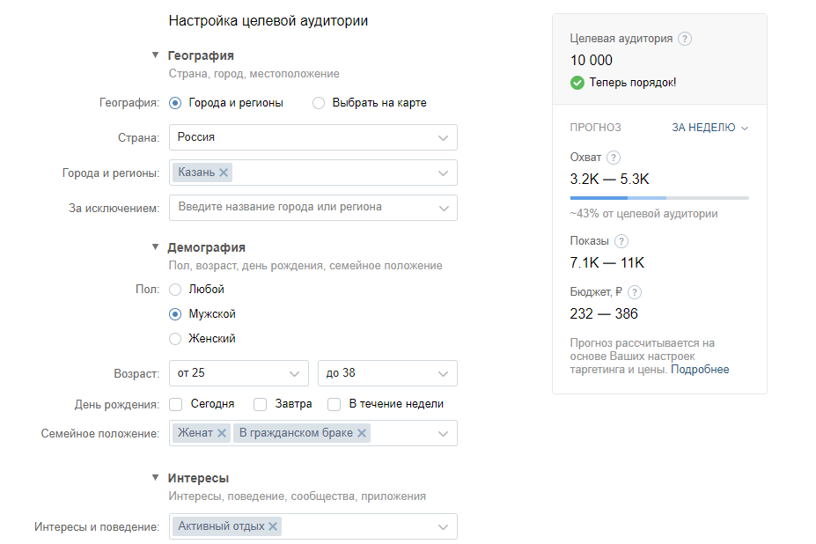Open the minimum age dropdown от 25
Screen dimensions: 816x544
(239, 373)
